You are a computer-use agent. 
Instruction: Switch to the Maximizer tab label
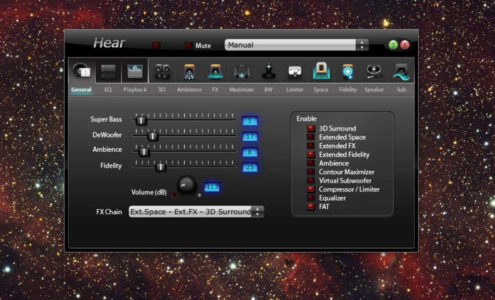click(x=242, y=89)
